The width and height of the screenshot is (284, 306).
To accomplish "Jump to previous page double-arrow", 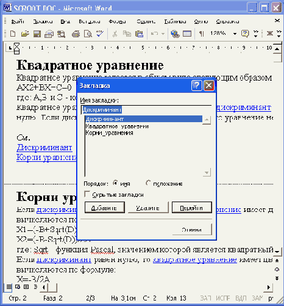I will (x=277, y=261).
